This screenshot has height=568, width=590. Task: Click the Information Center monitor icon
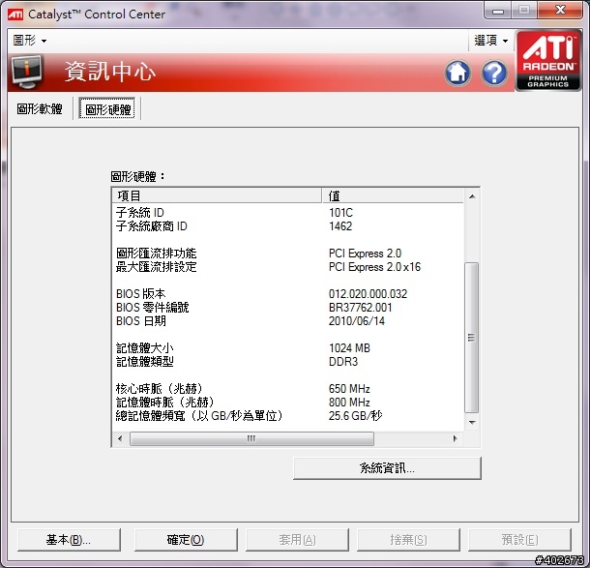click(26, 72)
